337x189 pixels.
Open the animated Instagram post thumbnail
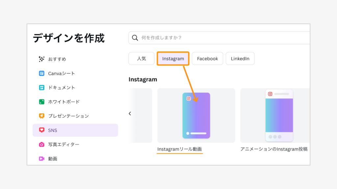point(279,115)
